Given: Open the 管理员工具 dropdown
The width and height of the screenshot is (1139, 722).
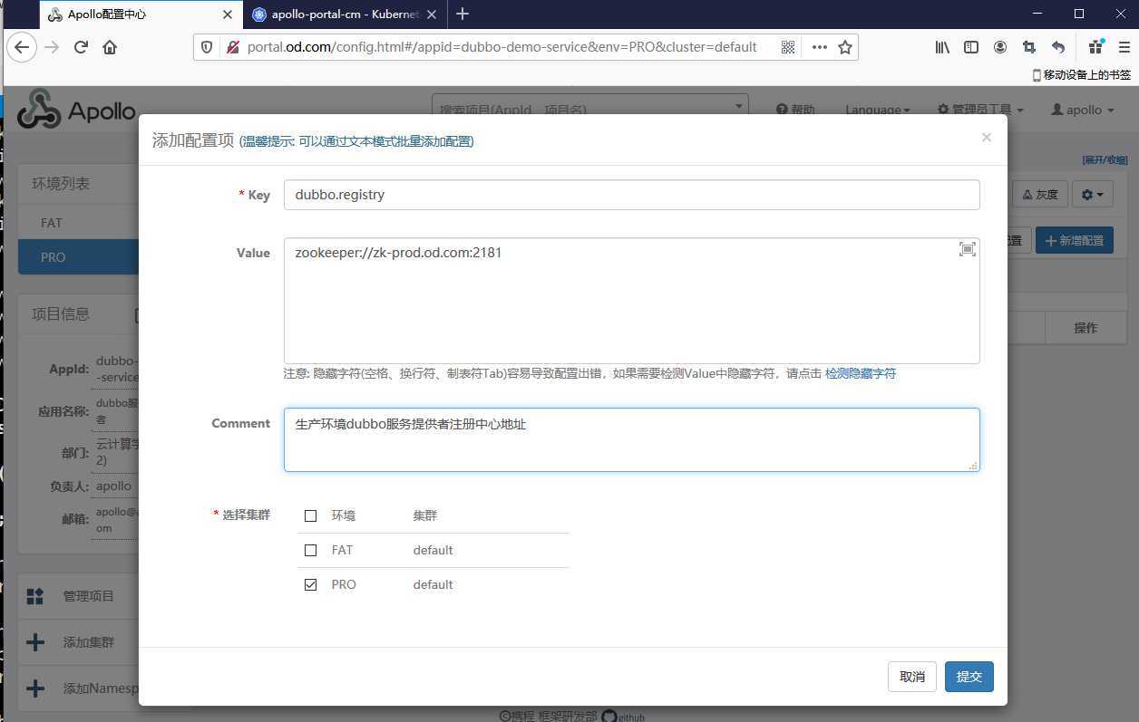Looking at the screenshot, I should [980, 110].
